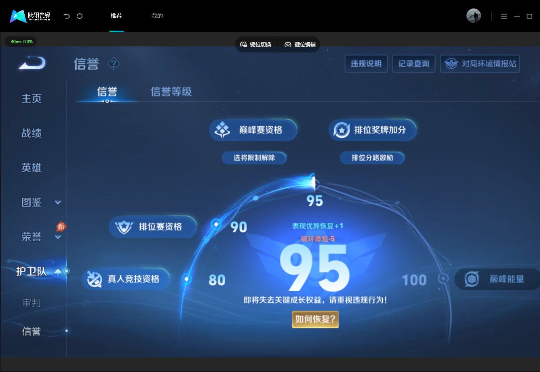Click the 40ms network latency indicator
540x372 pixels.
point(21,42)
